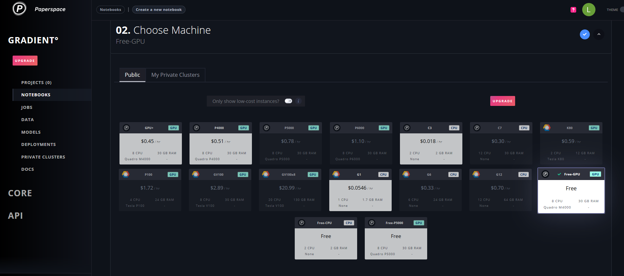The height and width of the screenshot is (276, 624).
Task: Toggle the THEME switch
Action: [622, 10]
